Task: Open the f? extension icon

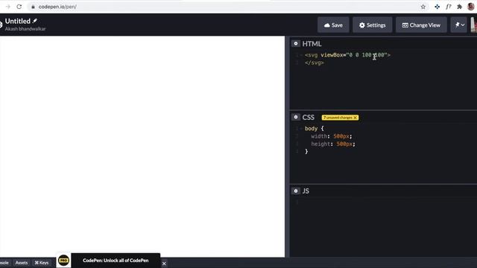Action: point(448,7)
